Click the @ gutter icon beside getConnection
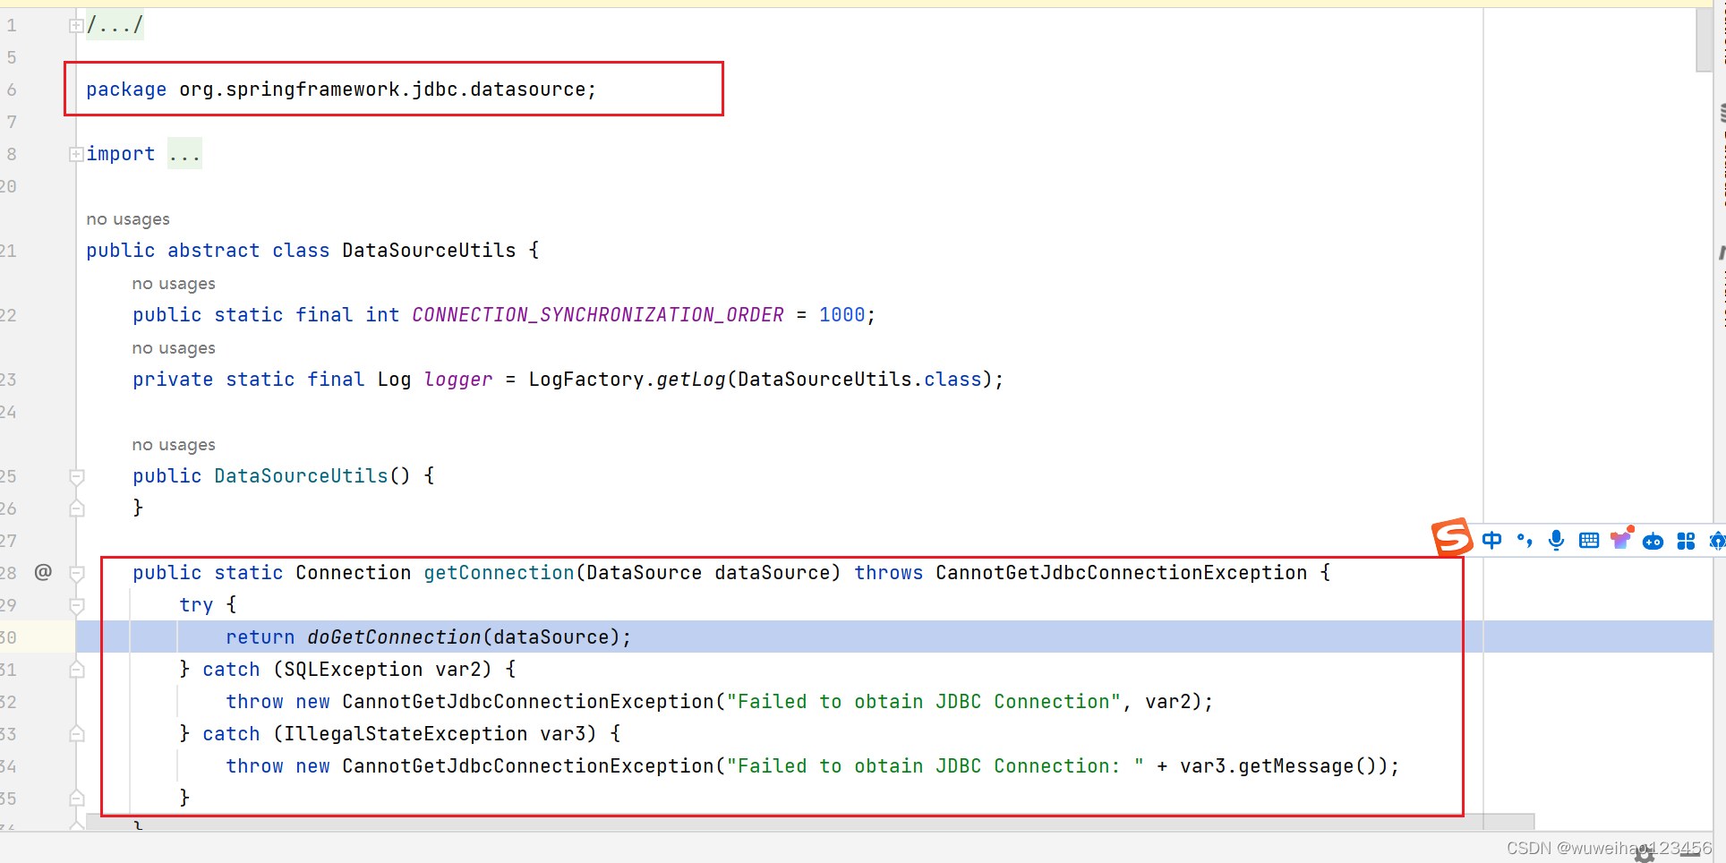 [43, 572]
